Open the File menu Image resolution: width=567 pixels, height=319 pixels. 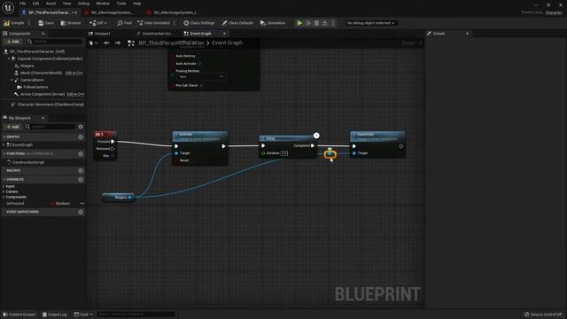pyautogui.click(x=22, y=4)
